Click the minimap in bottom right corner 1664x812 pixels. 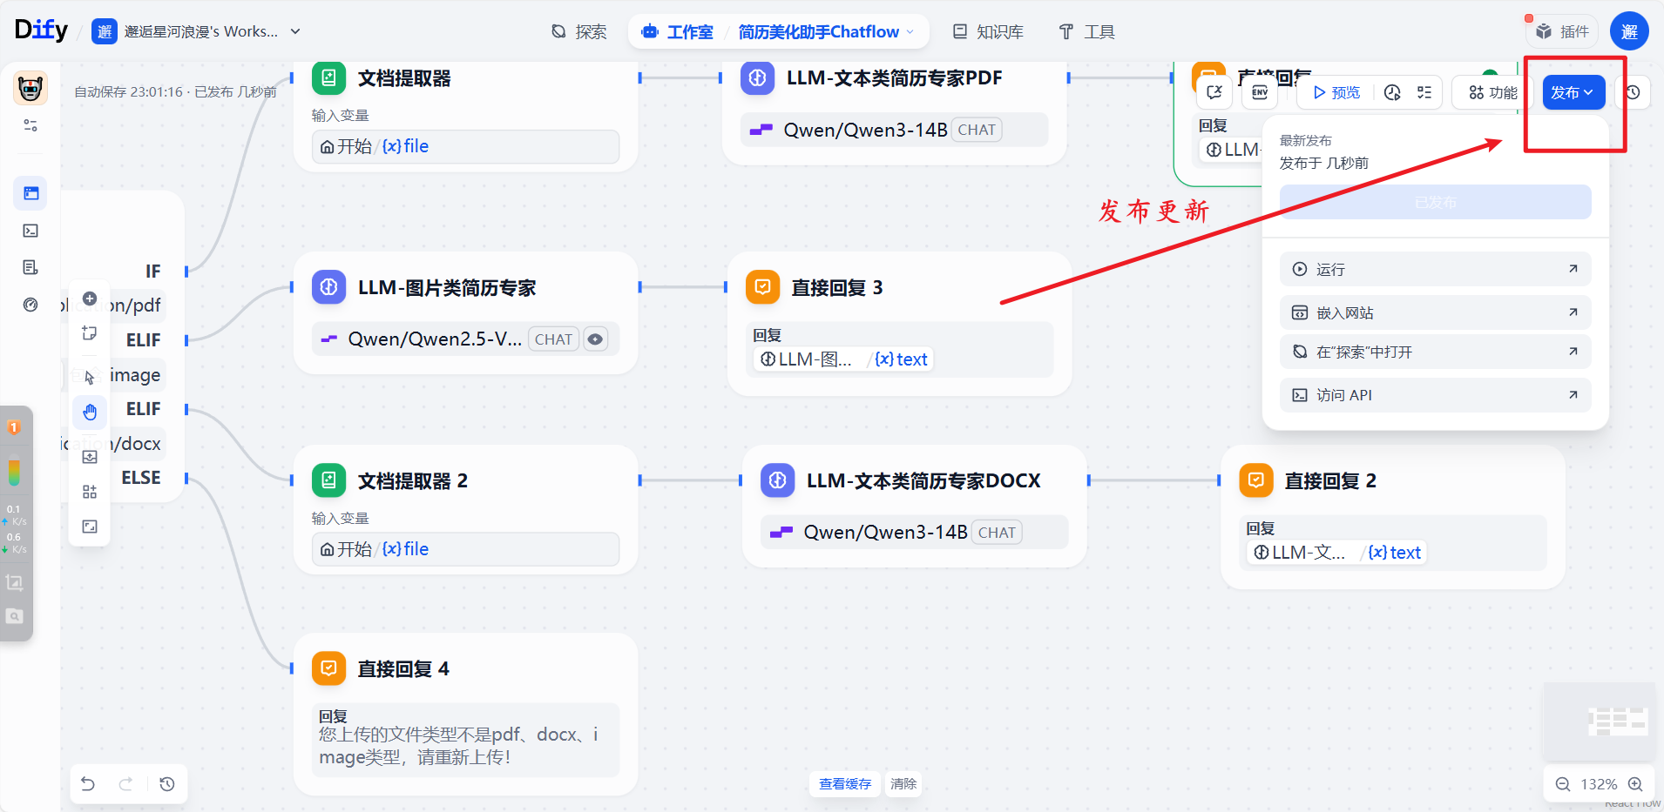coord(1601,721)
